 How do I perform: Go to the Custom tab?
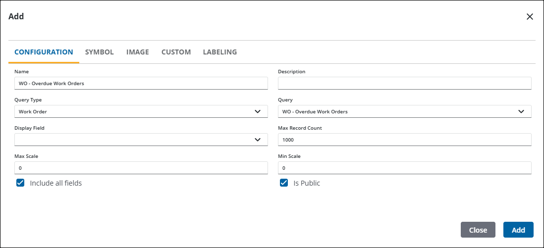point(176,52)
